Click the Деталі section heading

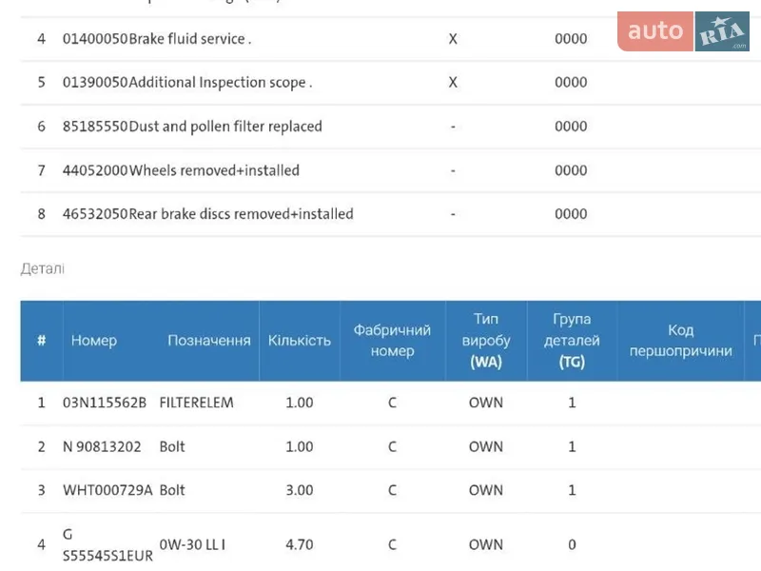coord(43,269)
